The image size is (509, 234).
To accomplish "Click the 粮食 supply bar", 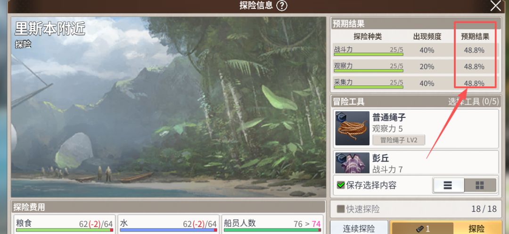I will click(x=64, y=230).
